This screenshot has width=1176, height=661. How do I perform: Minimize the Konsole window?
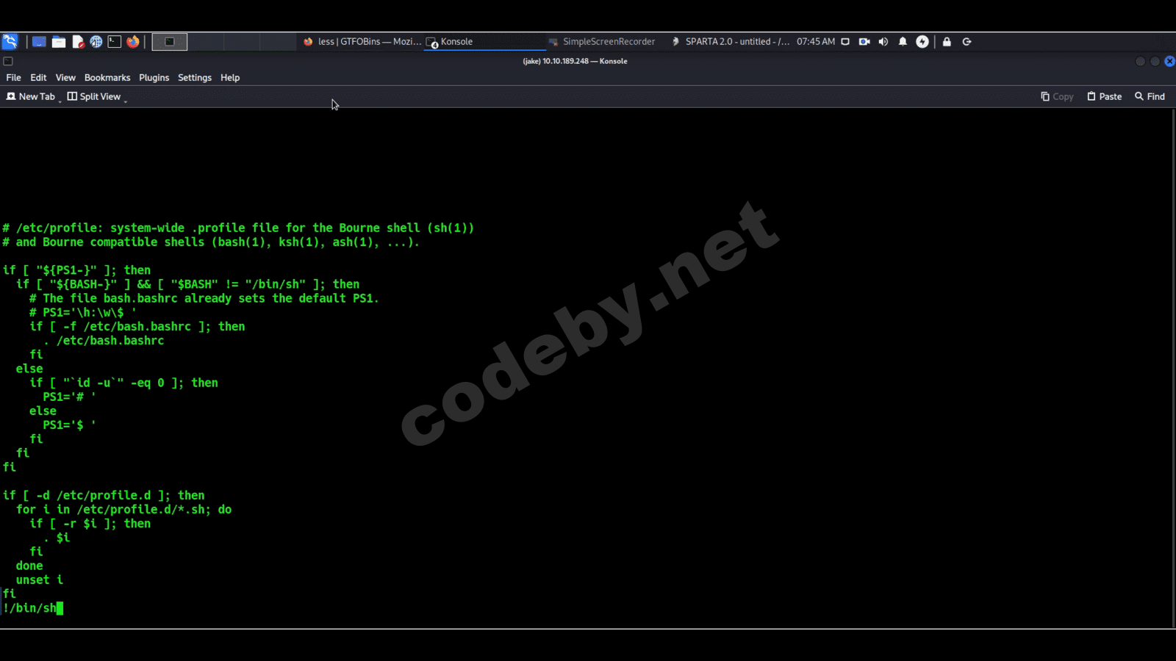(1140, 62)
